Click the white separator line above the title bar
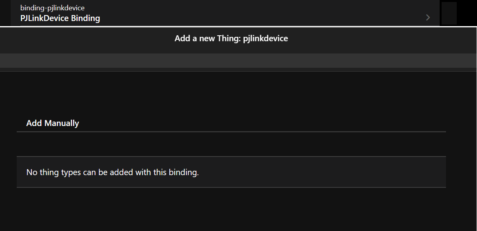The height and width of the screenshot is (231, 477). pos(238,27)
